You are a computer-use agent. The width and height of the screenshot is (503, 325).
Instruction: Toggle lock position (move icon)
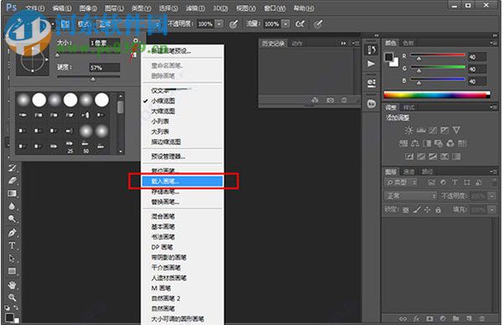click(428, 210)
